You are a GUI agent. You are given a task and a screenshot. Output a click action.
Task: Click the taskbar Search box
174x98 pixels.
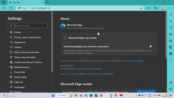point(62,95)
